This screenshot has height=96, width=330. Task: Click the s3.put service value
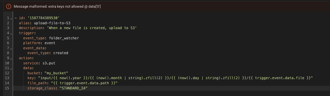(x=47, y=63)
